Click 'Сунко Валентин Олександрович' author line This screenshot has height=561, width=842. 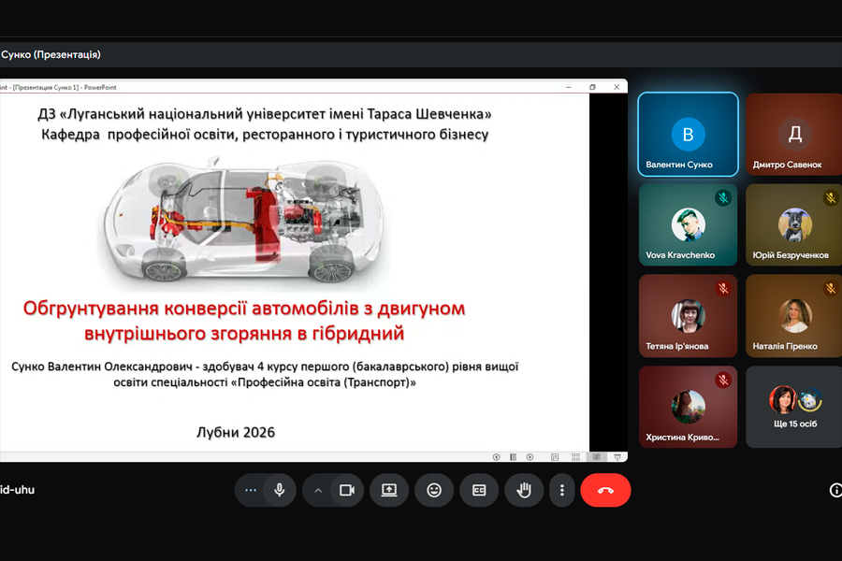264,374
